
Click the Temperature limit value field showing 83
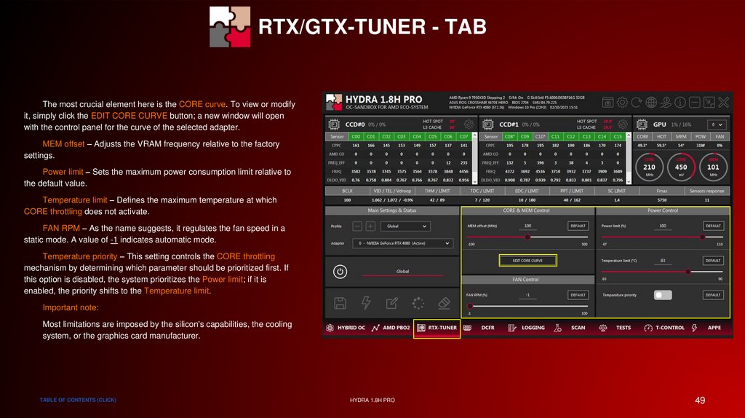pos(663,261)
